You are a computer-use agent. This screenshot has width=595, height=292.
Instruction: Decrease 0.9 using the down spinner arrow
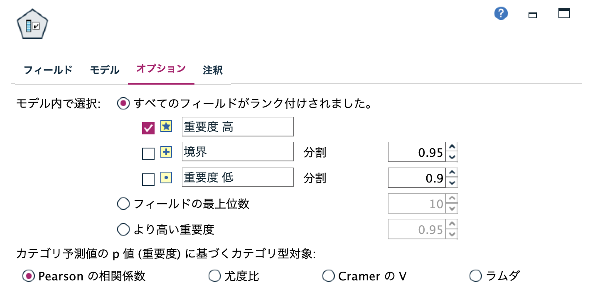[x=452, y=182]
